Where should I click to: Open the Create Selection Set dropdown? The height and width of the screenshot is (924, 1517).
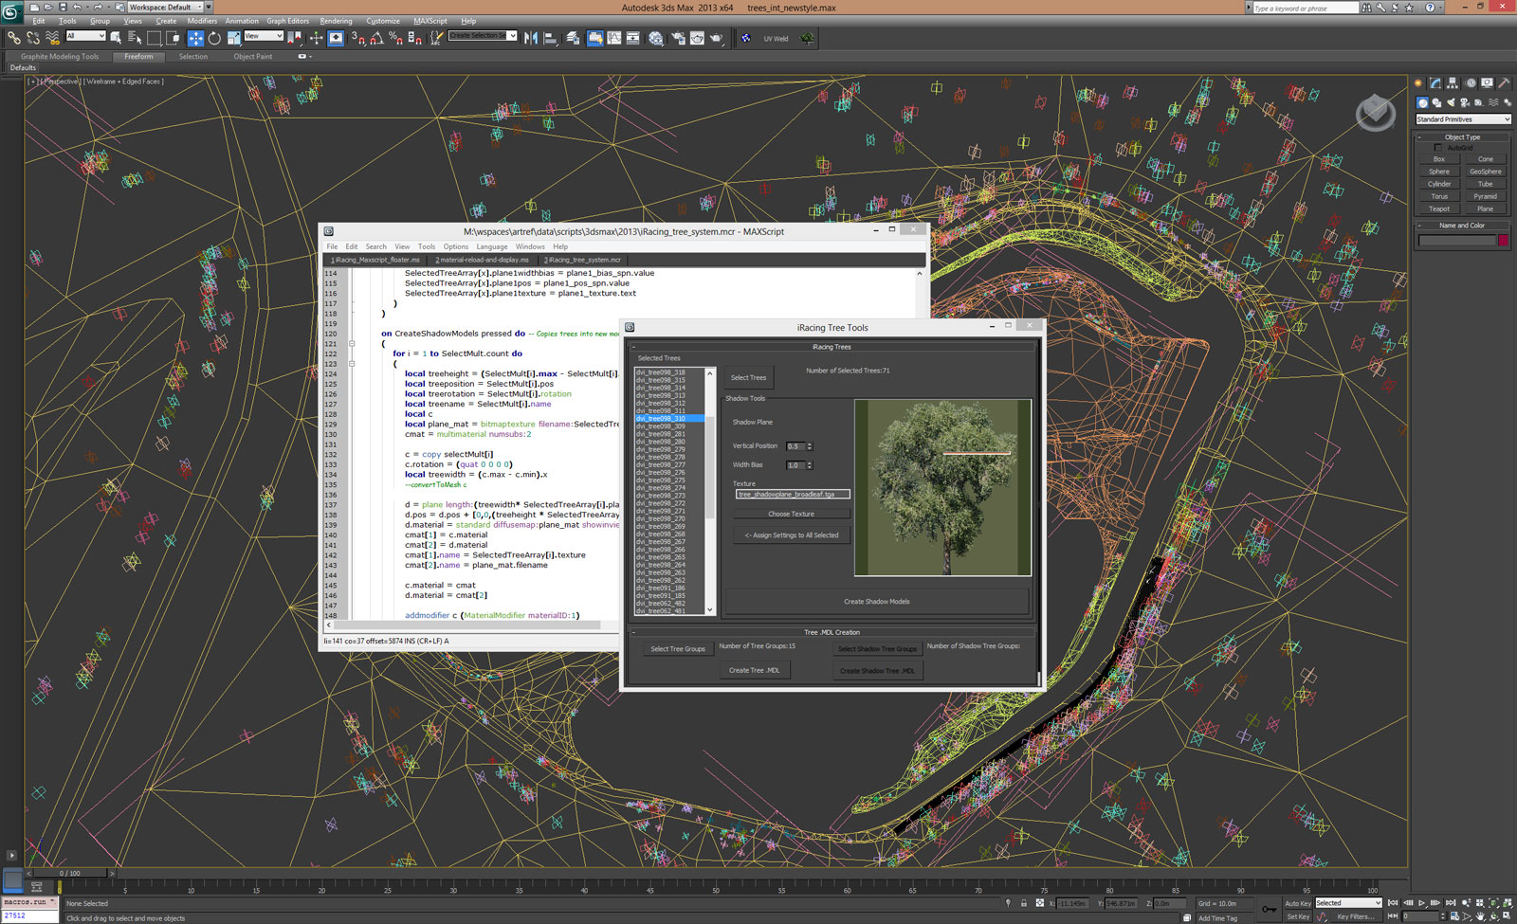483,36
